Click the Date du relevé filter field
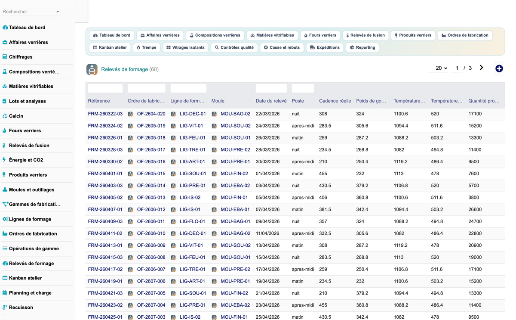The width and height of the screenshot is (516, 320). 271,88
